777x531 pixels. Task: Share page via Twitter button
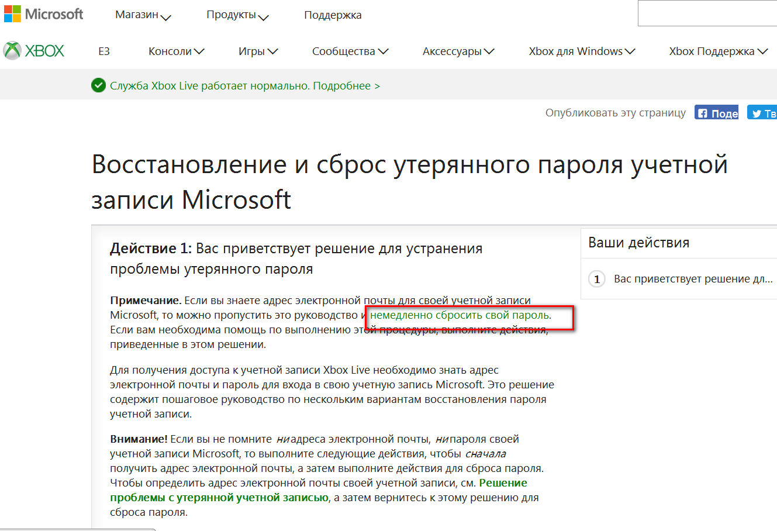(762, 113)
